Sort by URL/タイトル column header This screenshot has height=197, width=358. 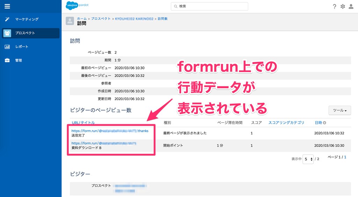coord(83,123)
